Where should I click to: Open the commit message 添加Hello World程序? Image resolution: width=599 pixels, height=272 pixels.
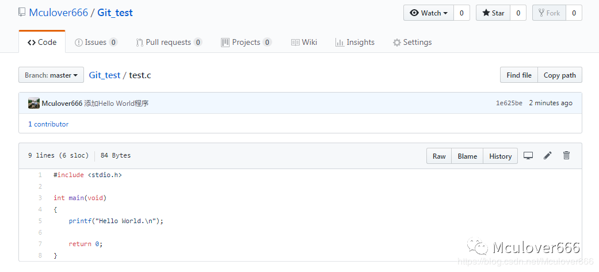pos(116,103)
